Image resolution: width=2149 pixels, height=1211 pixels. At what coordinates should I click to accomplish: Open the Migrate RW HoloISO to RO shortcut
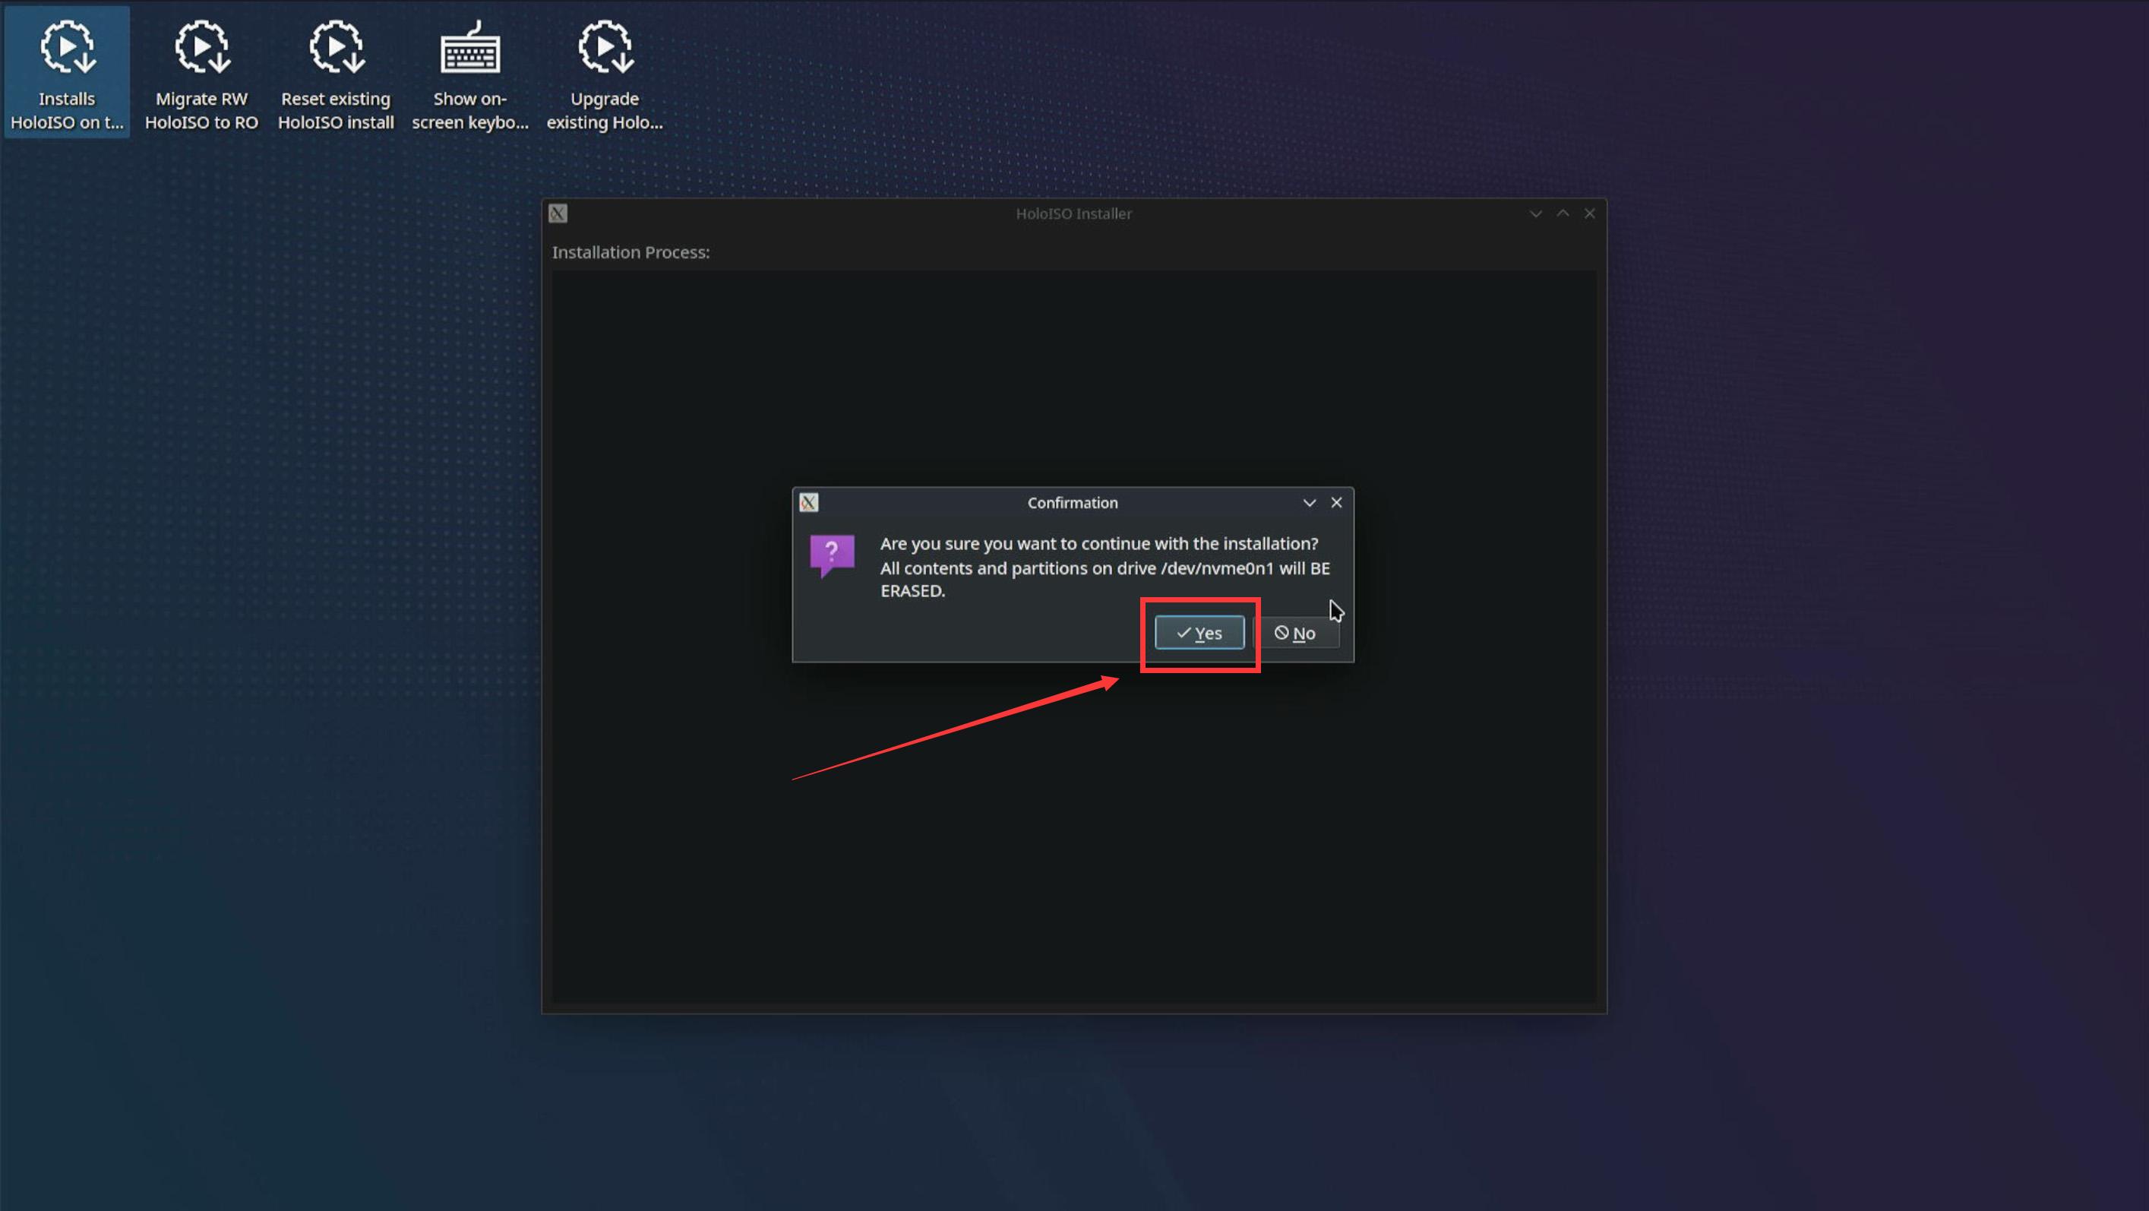pos(201,74)
